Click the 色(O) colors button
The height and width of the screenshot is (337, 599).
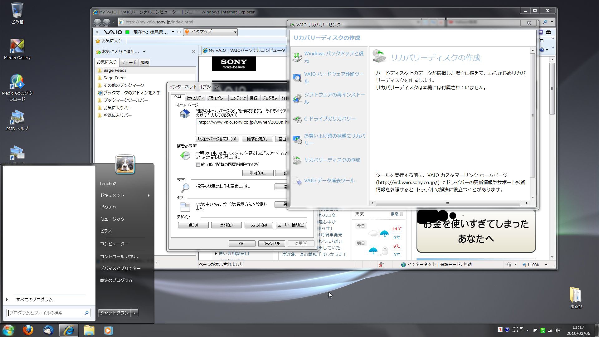click(193, 225)
